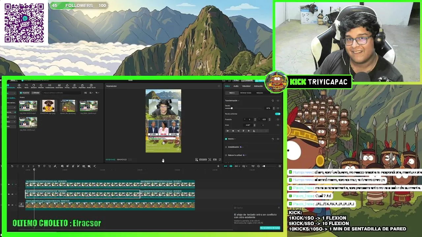Open the Avatar de IA tab
This screenshot has height=237, width=422.
pyautogui.click(x=91, y=86)
